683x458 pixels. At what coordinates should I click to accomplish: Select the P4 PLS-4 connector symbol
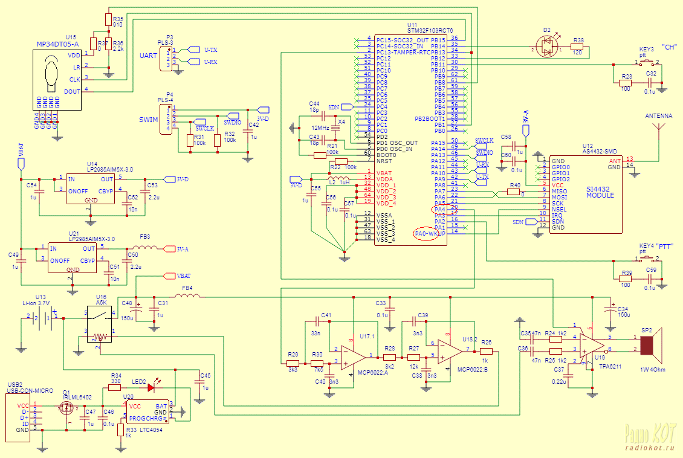tap(166, 119)
